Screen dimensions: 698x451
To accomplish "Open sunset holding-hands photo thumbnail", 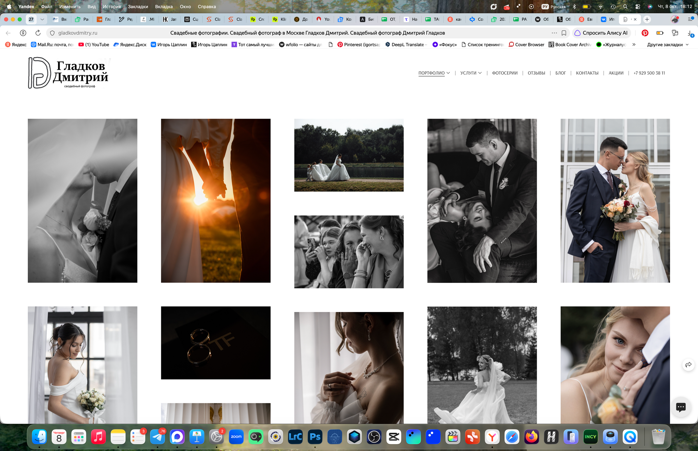I will point(216,201).
